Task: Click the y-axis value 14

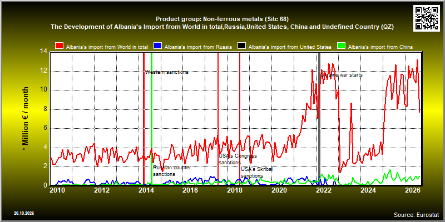Action: (x=44, y=52)
